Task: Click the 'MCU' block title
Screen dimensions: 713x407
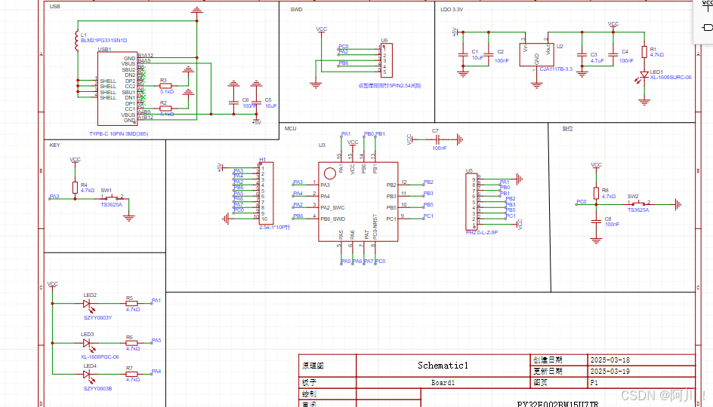Action: pyautogui.click(x=291, y=128)
